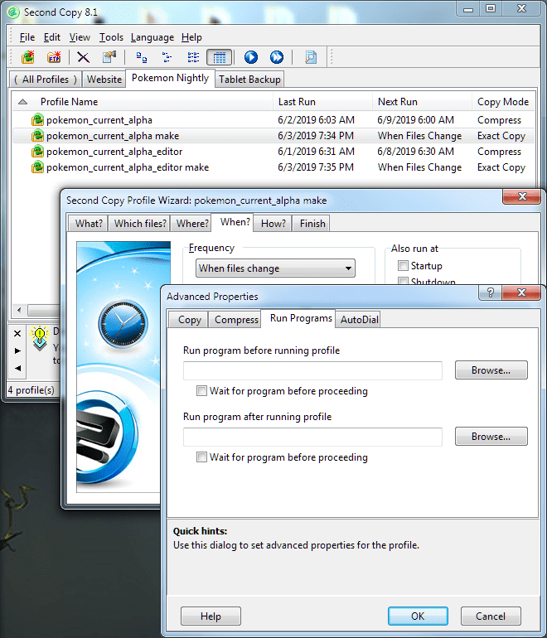The width and height of the screenshot is (547, 638).
Task: Open profile properties from the toolbar
Action: (109, 57)
